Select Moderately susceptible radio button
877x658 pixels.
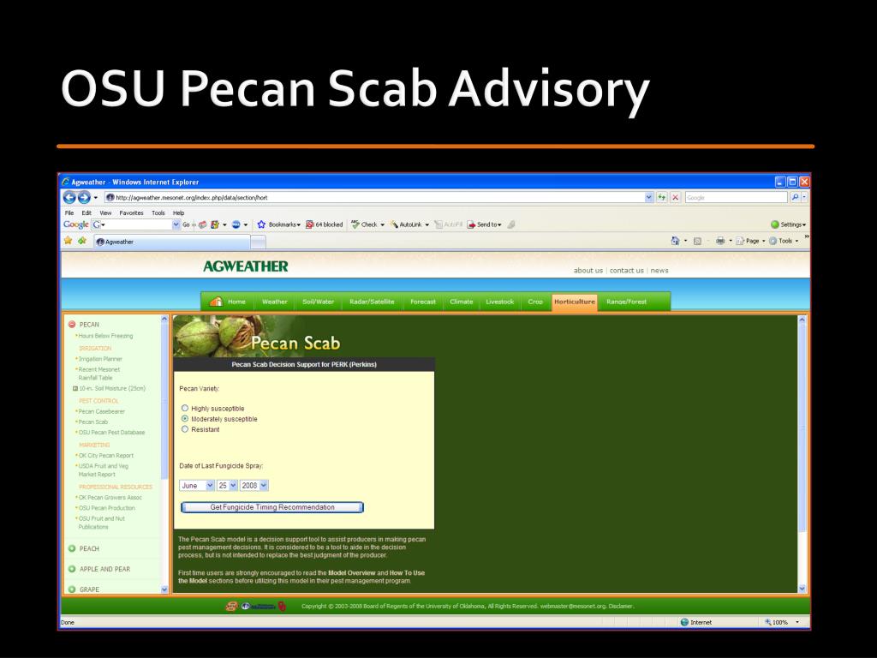click(x=185, y=418)
